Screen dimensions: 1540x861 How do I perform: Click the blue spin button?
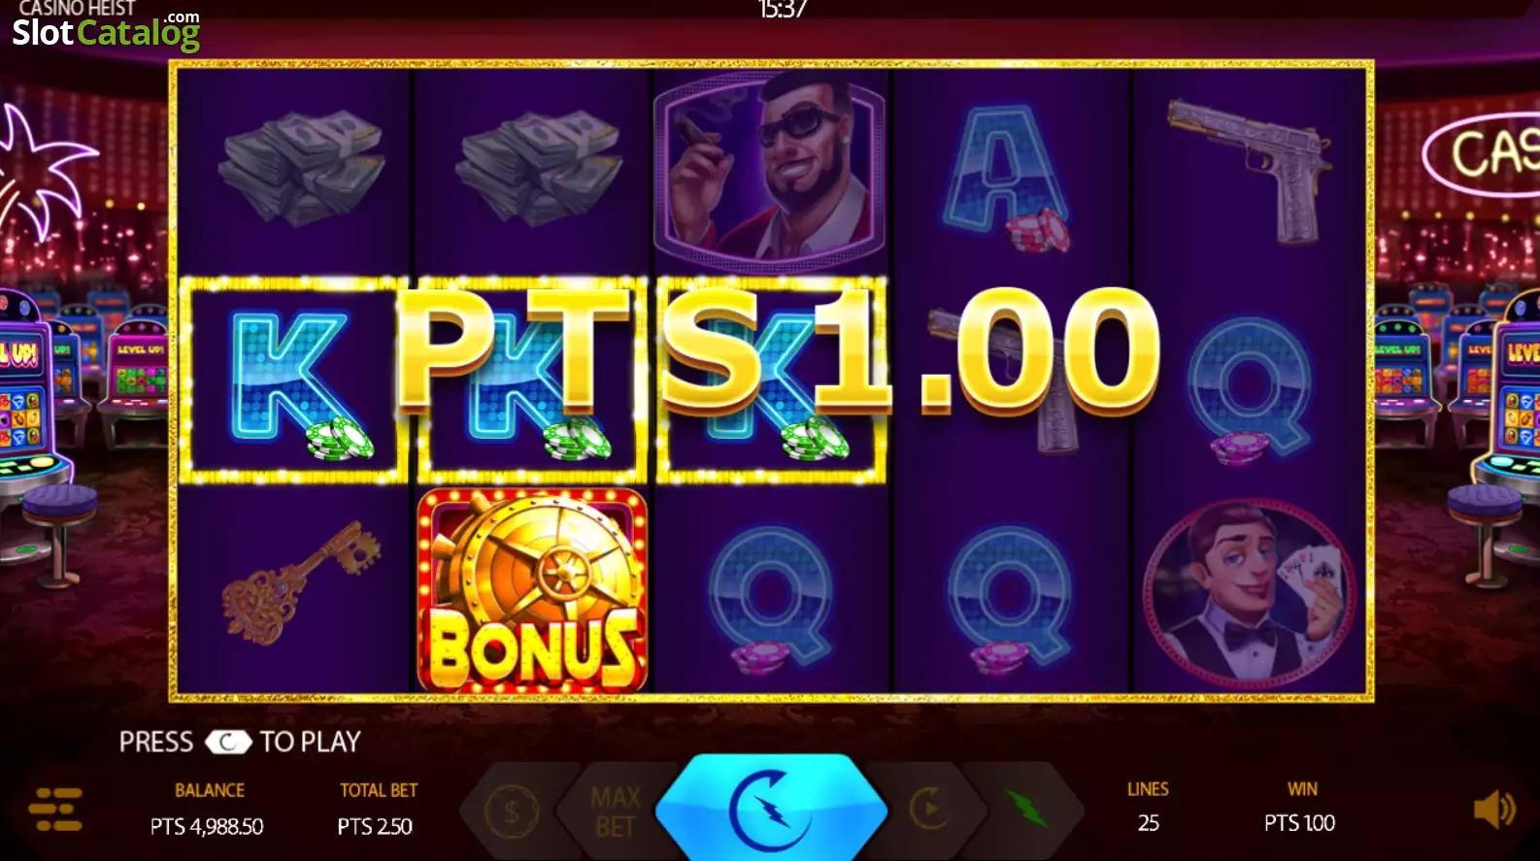point(771,808)
